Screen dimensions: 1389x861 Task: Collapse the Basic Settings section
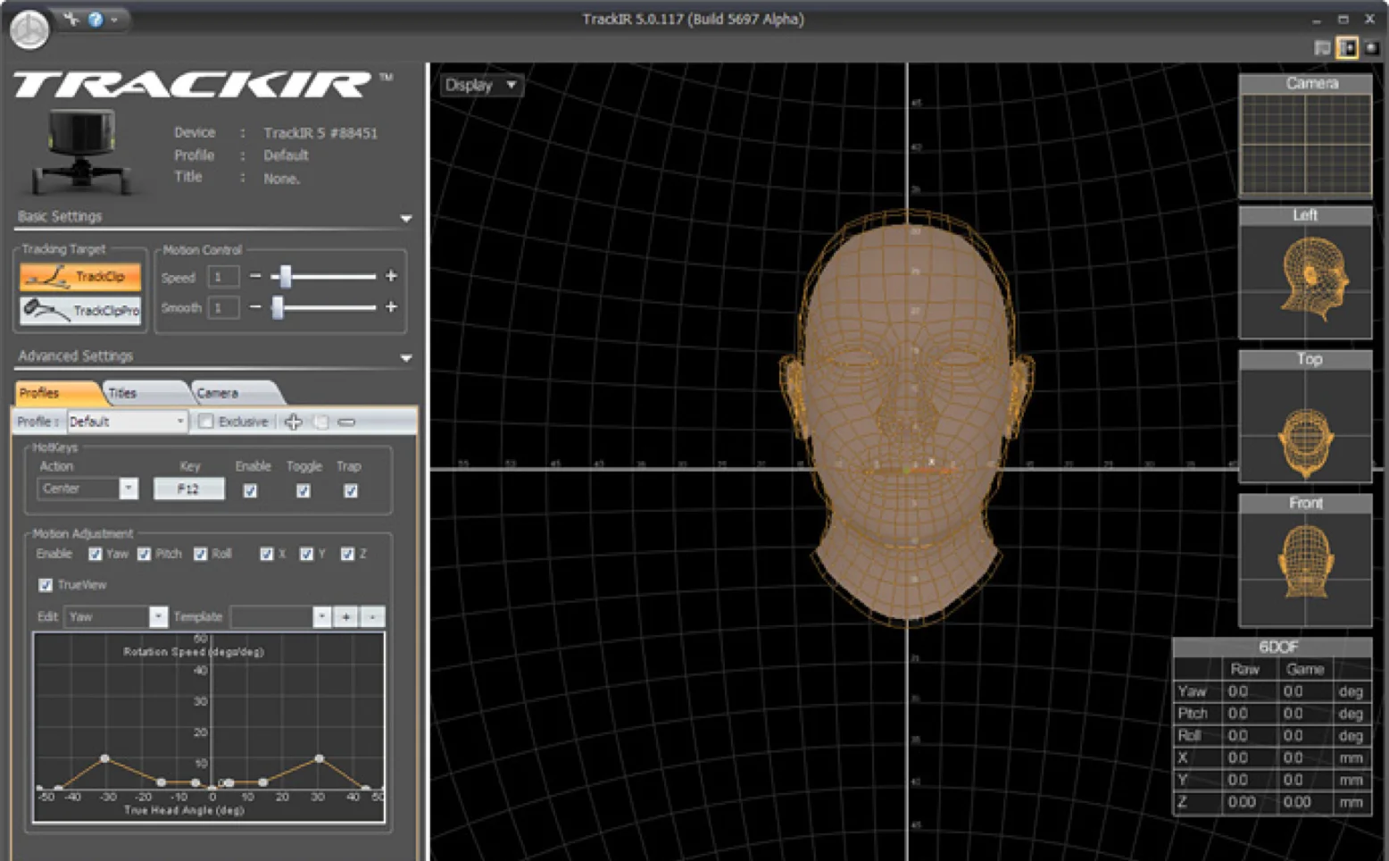406,218
